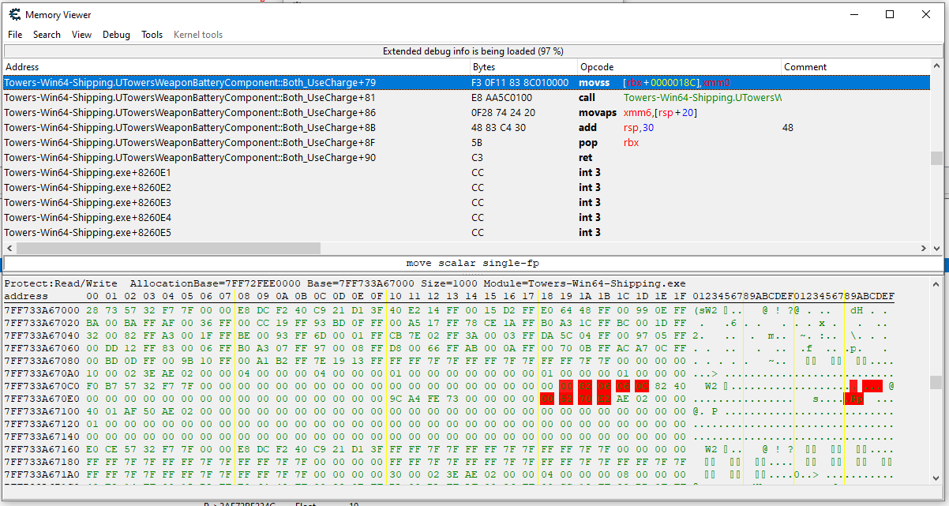
Task: Select the exe+8260E4 int 3 row
Action: tap(466, 217)
